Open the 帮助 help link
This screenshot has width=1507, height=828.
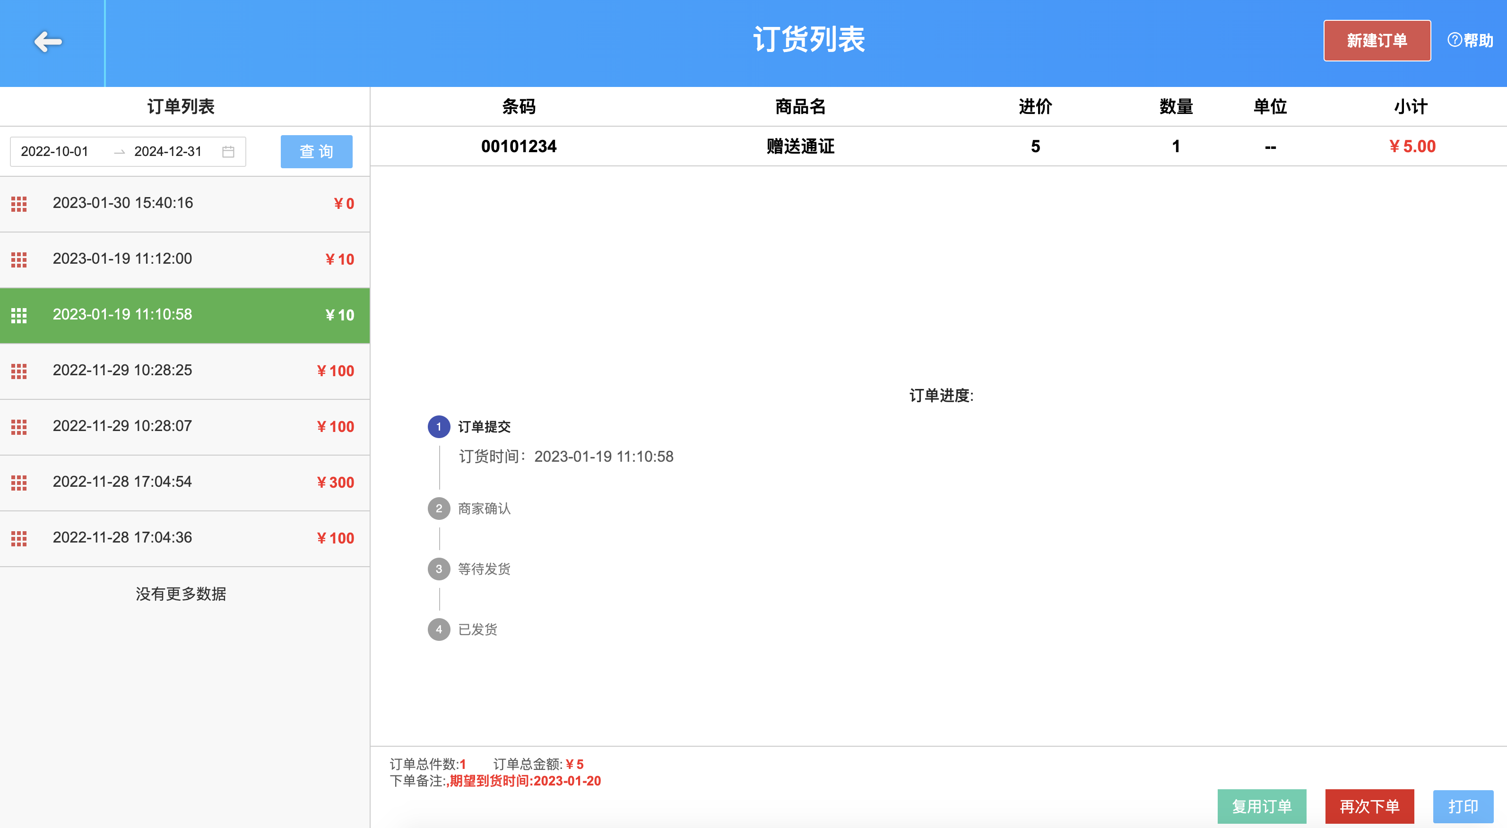[1470, 40]
